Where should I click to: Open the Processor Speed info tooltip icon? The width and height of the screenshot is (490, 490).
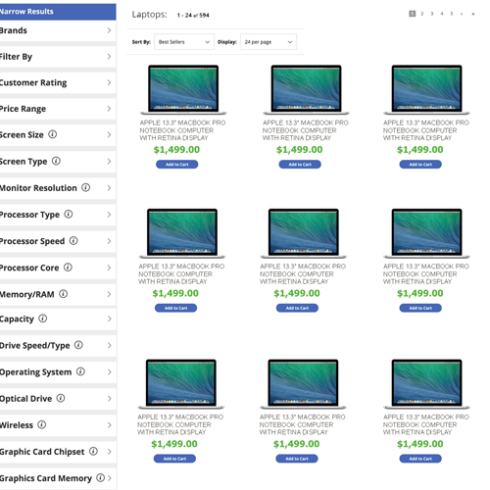tap(73, 241)
